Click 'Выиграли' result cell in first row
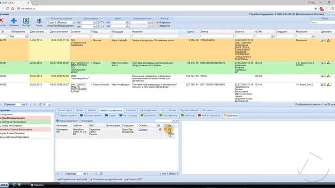Screen dimensions: 335x188 pos(301,40)
